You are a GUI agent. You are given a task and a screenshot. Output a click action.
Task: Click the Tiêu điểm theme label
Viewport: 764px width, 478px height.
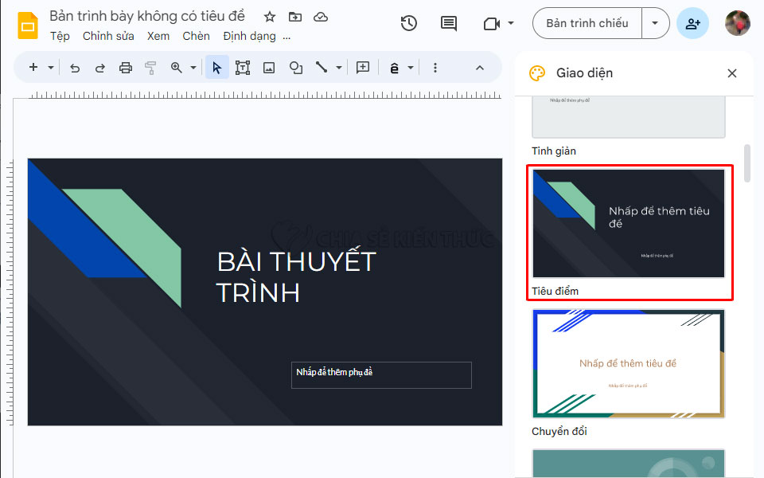555,292
